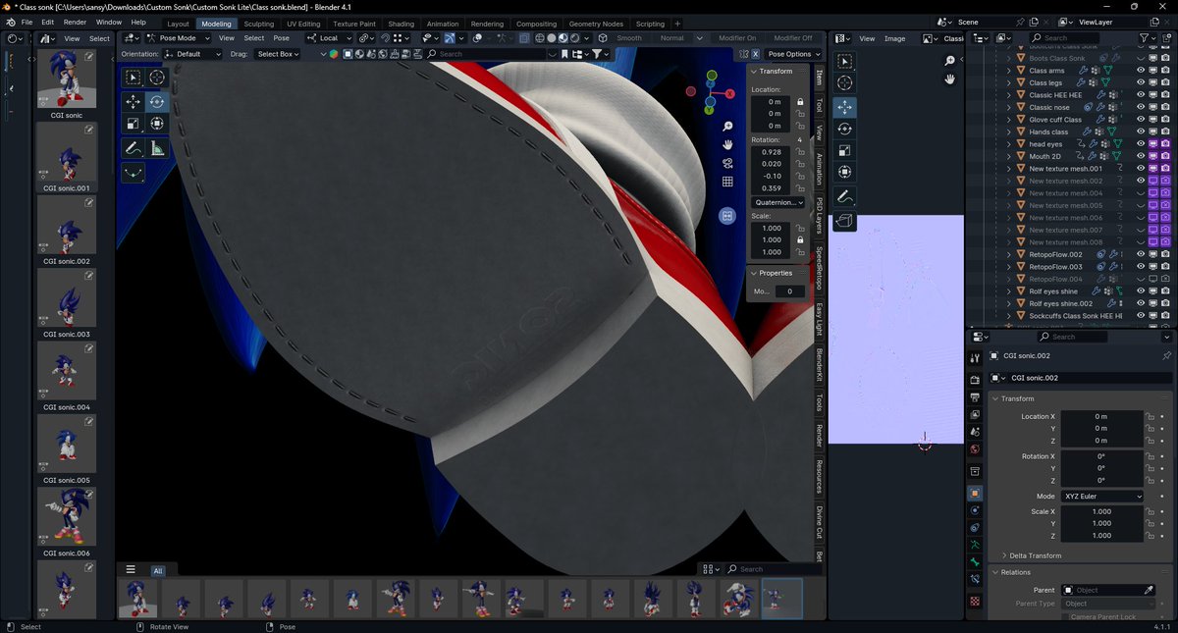
Task: Click the Mo... property value 0
Action: (x=789, y=291)
